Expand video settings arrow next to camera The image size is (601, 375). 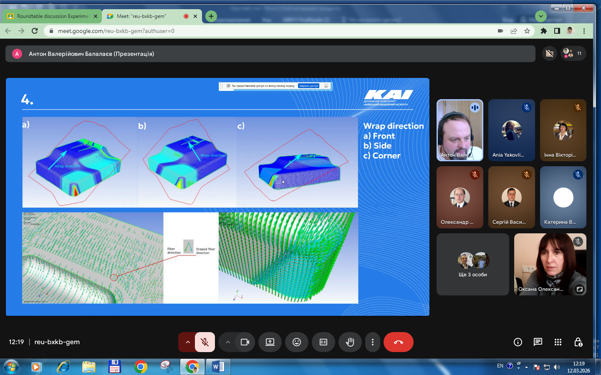tap(228, 342)
